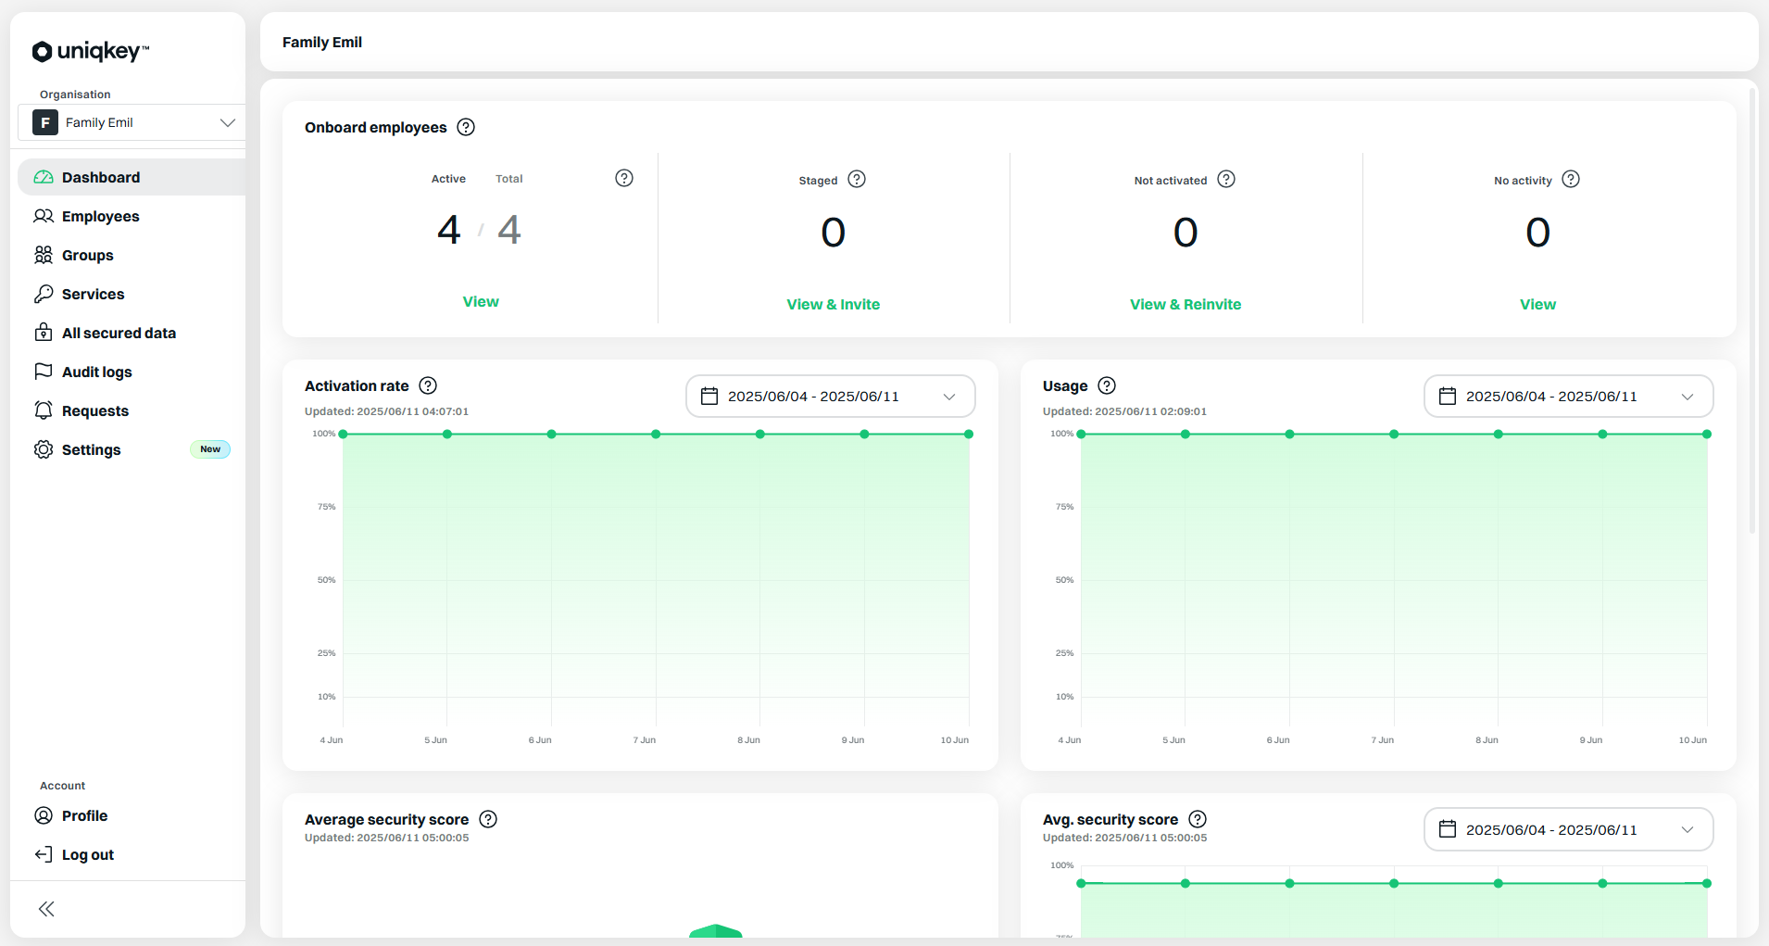Open Settings marked with New badge
Viewport: 1769px width, 946px height.
pos(90,449)
